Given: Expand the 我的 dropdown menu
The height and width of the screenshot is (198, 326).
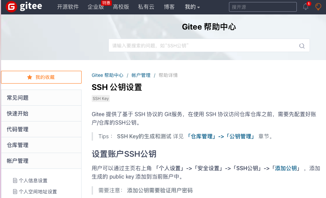Looking at the screenshot, I should [x=192, y=7].
